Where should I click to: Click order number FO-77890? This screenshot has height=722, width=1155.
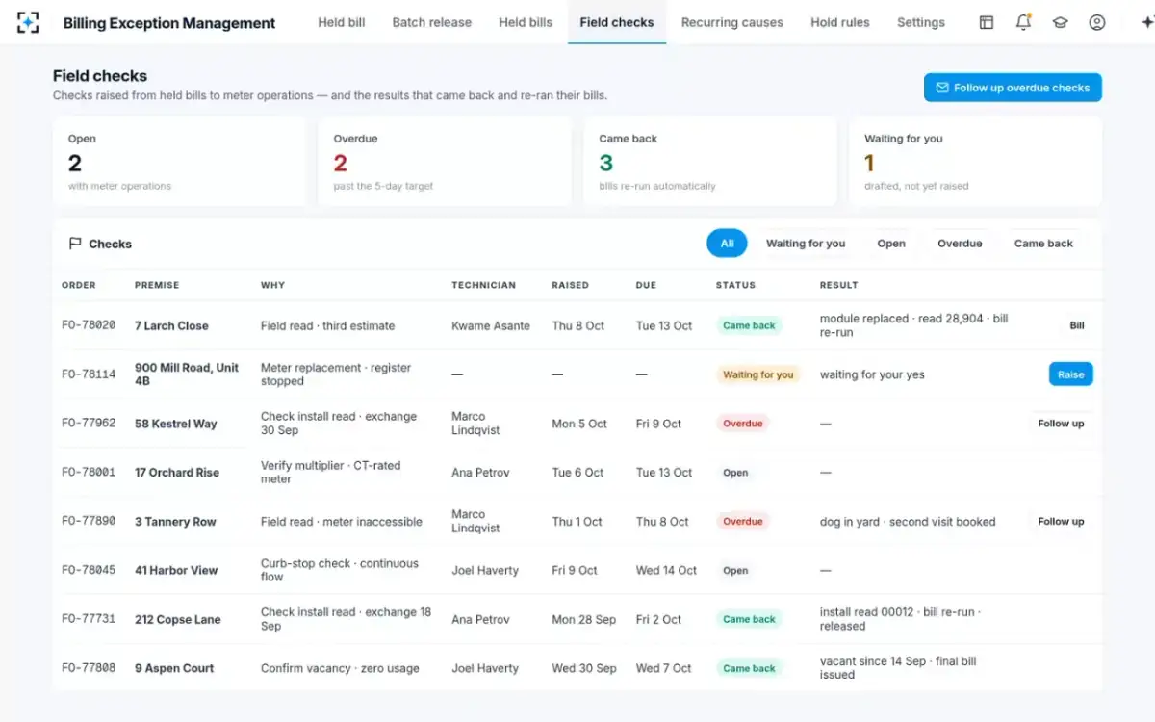click(x=89, y=521)
